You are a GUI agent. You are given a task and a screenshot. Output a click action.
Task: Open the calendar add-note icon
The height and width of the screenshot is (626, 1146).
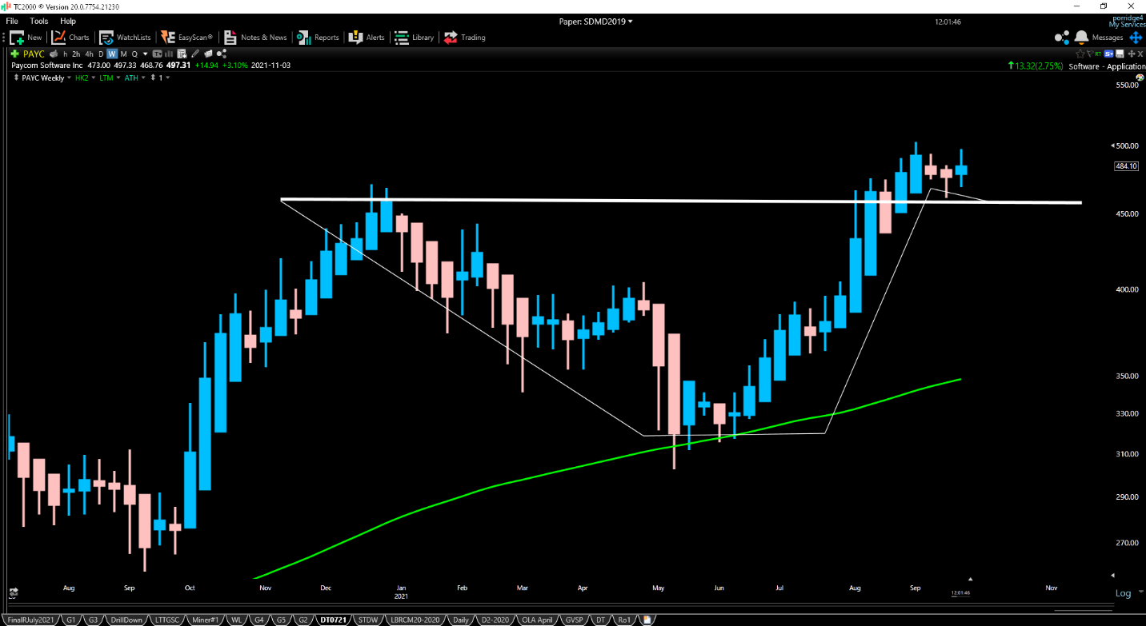182,54
